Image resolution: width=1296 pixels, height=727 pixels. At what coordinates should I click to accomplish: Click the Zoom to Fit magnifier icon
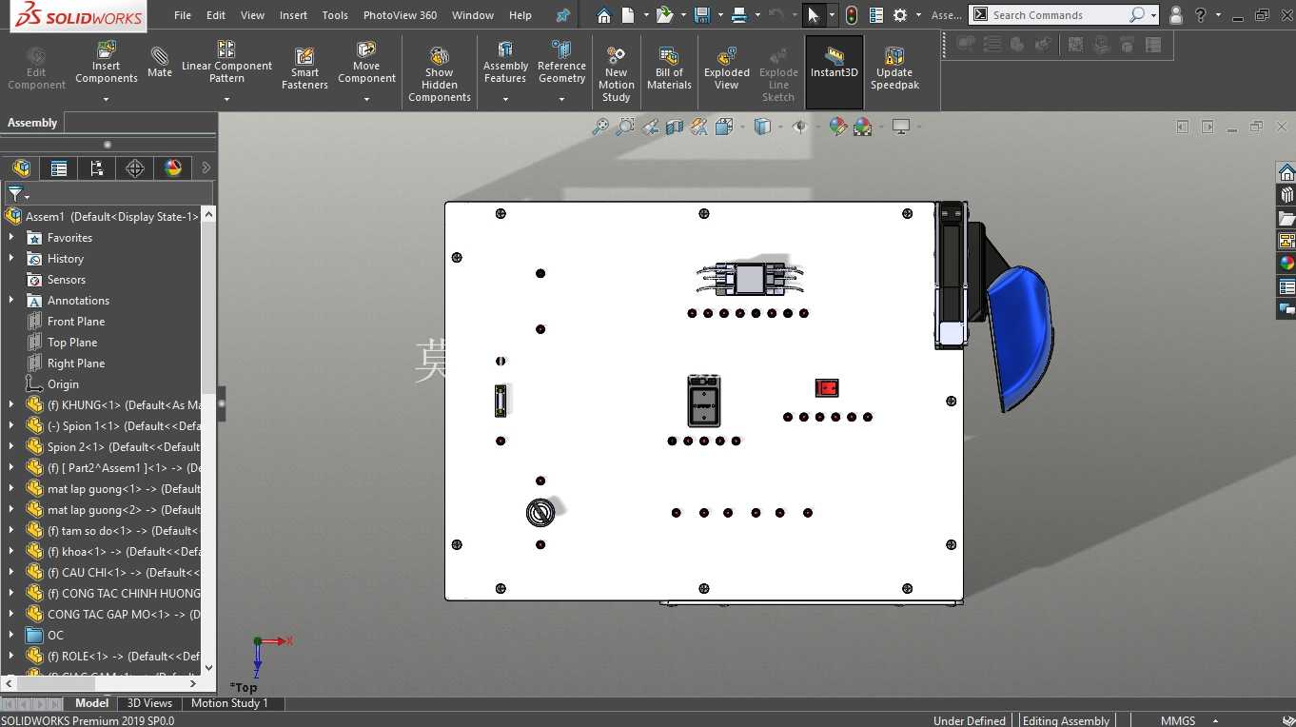point(600,127)
